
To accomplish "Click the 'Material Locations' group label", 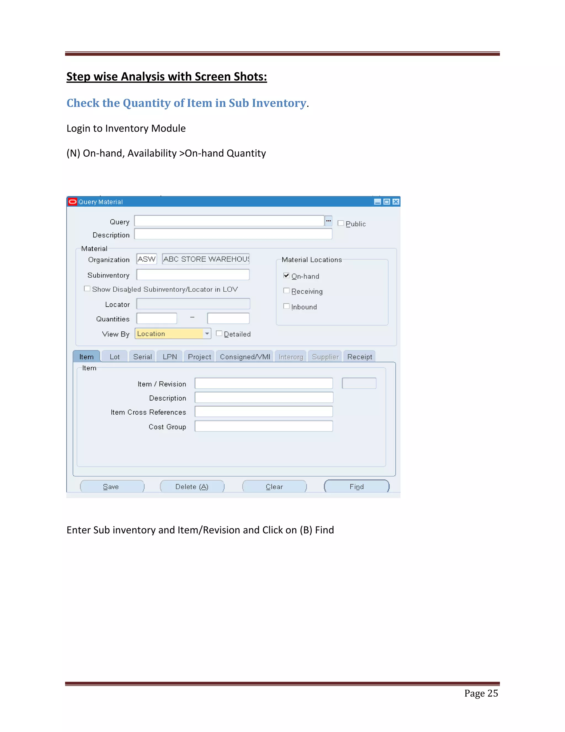I will click(x=312, y=260).
